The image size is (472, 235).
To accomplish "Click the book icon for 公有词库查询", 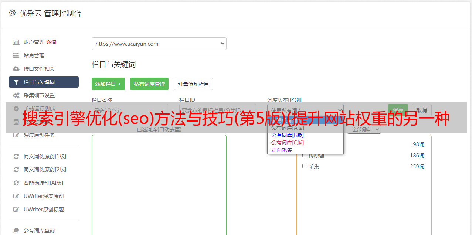I will (x=16, y=231).
